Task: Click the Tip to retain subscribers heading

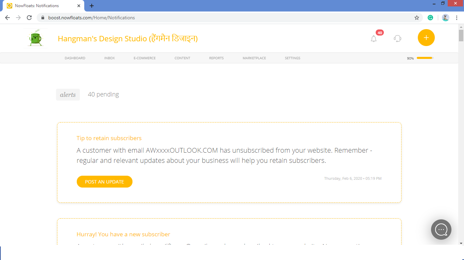Action: pos(109,138)
